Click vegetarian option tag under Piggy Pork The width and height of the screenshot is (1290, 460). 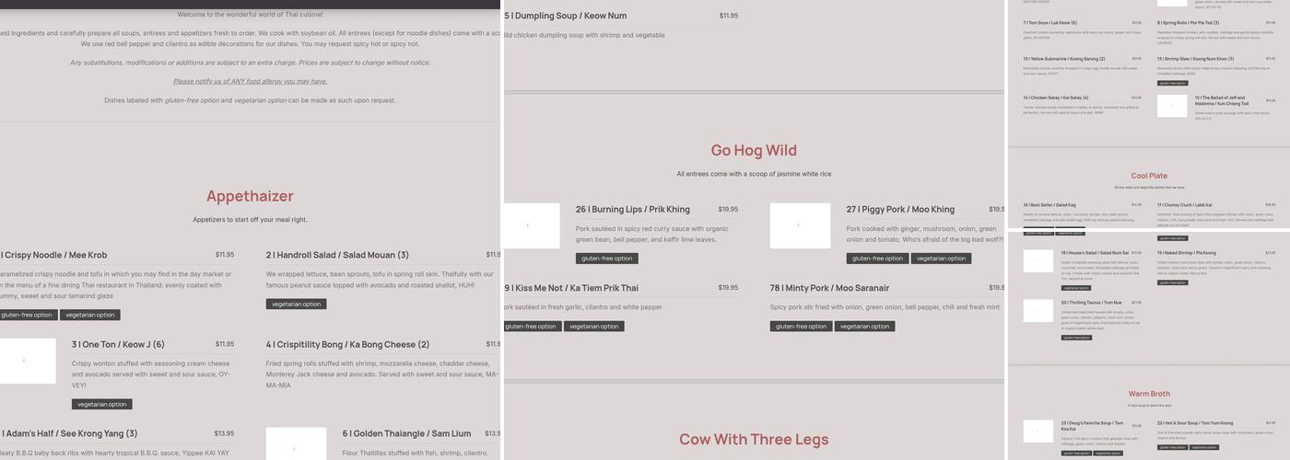(941, 259)
